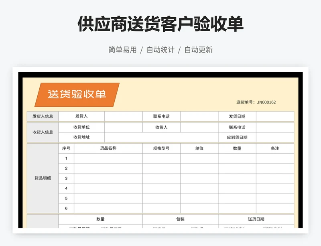Click the 送货日期 header in the bottom section
Viewport: 321px width, 246px height.
point(256,219)
